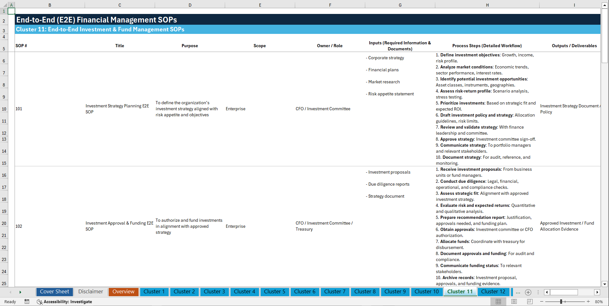Viewport: 609px width, 306px height.
Task: Click the horizontal scrollbar right arrow
Action: click(x=597, y=292)
